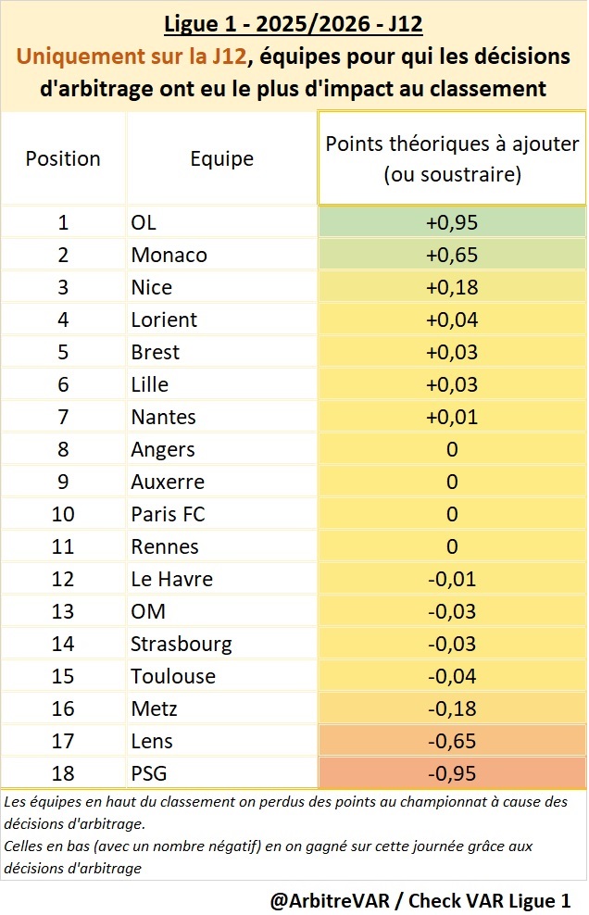
Task: Click the +0,65 value for Monaco
Action: pyautogui.click(x=452, y=255)
